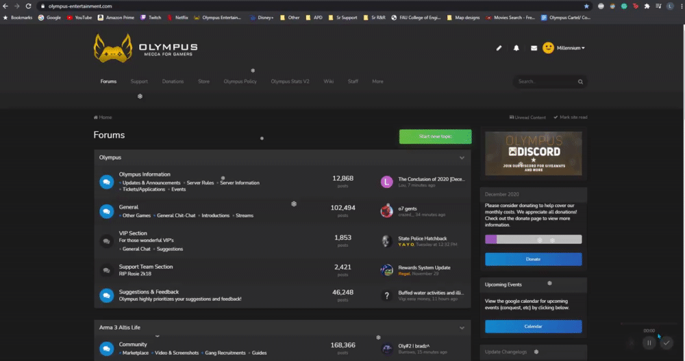Open the Millennium account dropdown

pyautogui.click(x=571, y=48)
